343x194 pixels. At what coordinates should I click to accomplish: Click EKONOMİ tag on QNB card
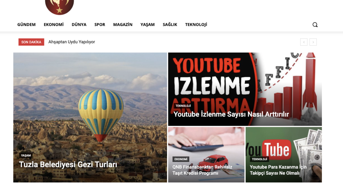click(x=181, y=159)
